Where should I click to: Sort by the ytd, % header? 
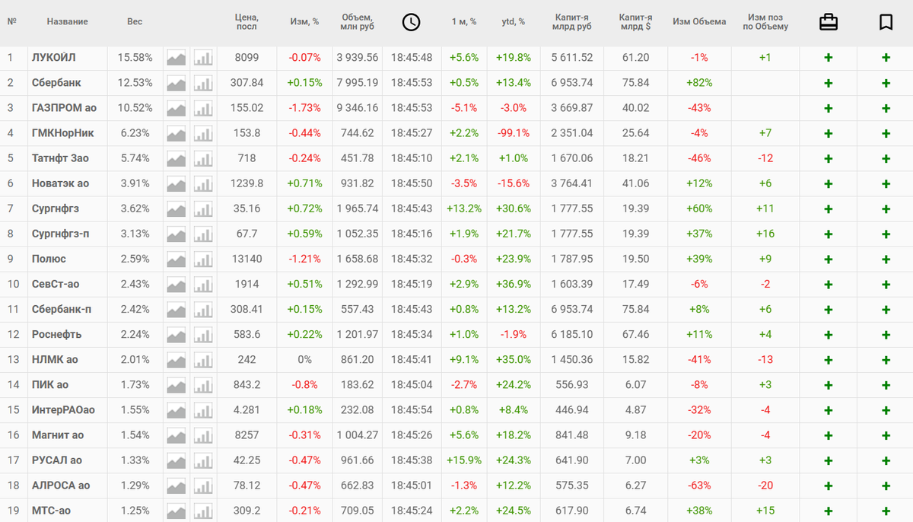point(514,22)
